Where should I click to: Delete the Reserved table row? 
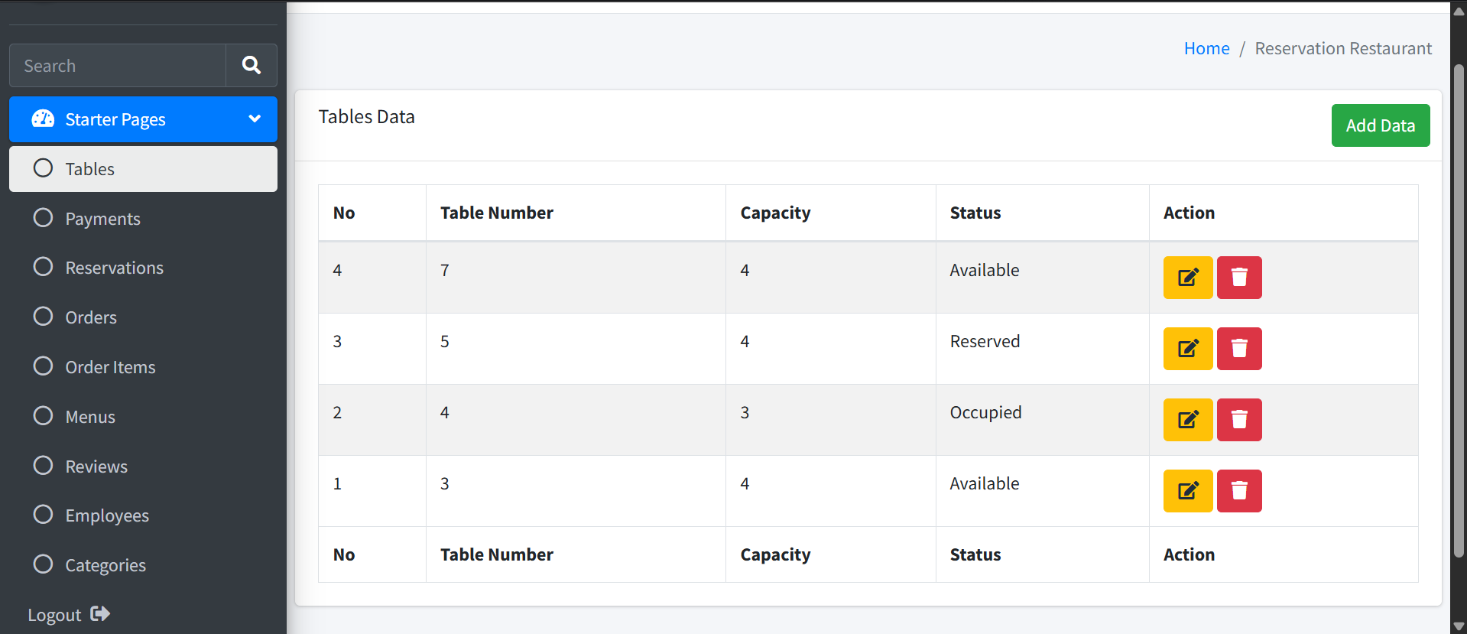tap(1239, 349)
